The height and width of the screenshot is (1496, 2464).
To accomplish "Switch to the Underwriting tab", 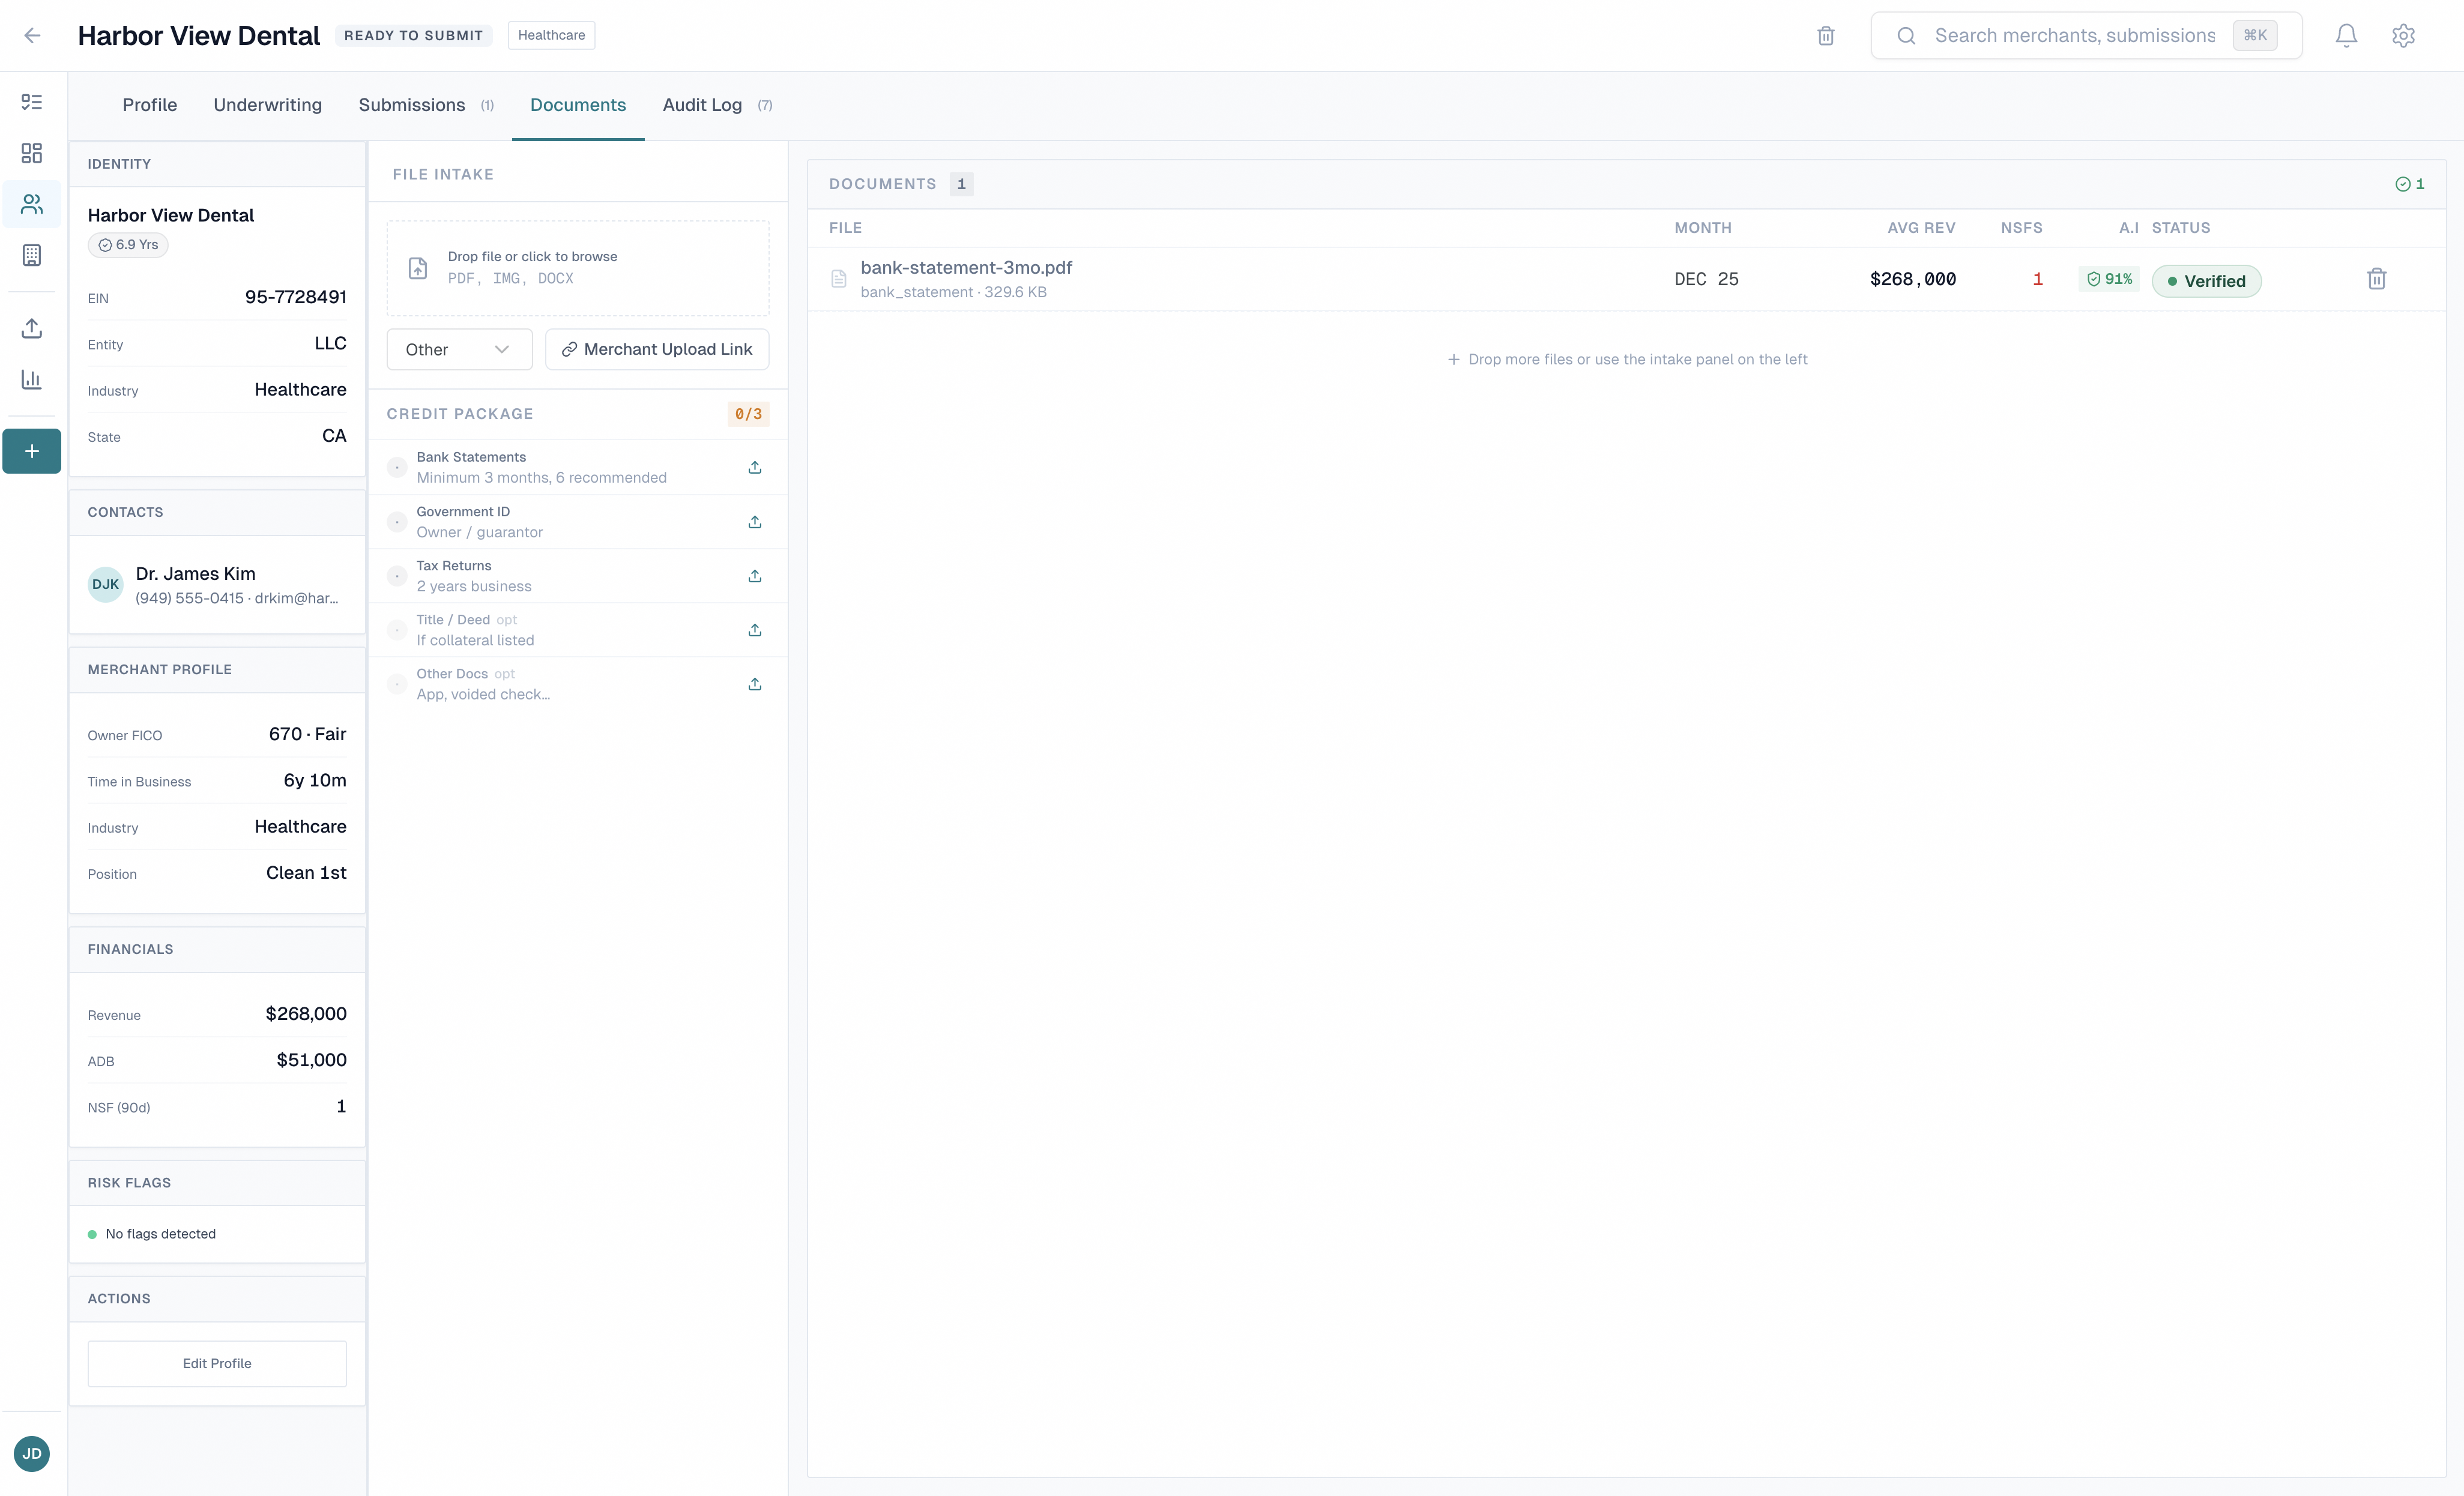I will pos(267,105).
